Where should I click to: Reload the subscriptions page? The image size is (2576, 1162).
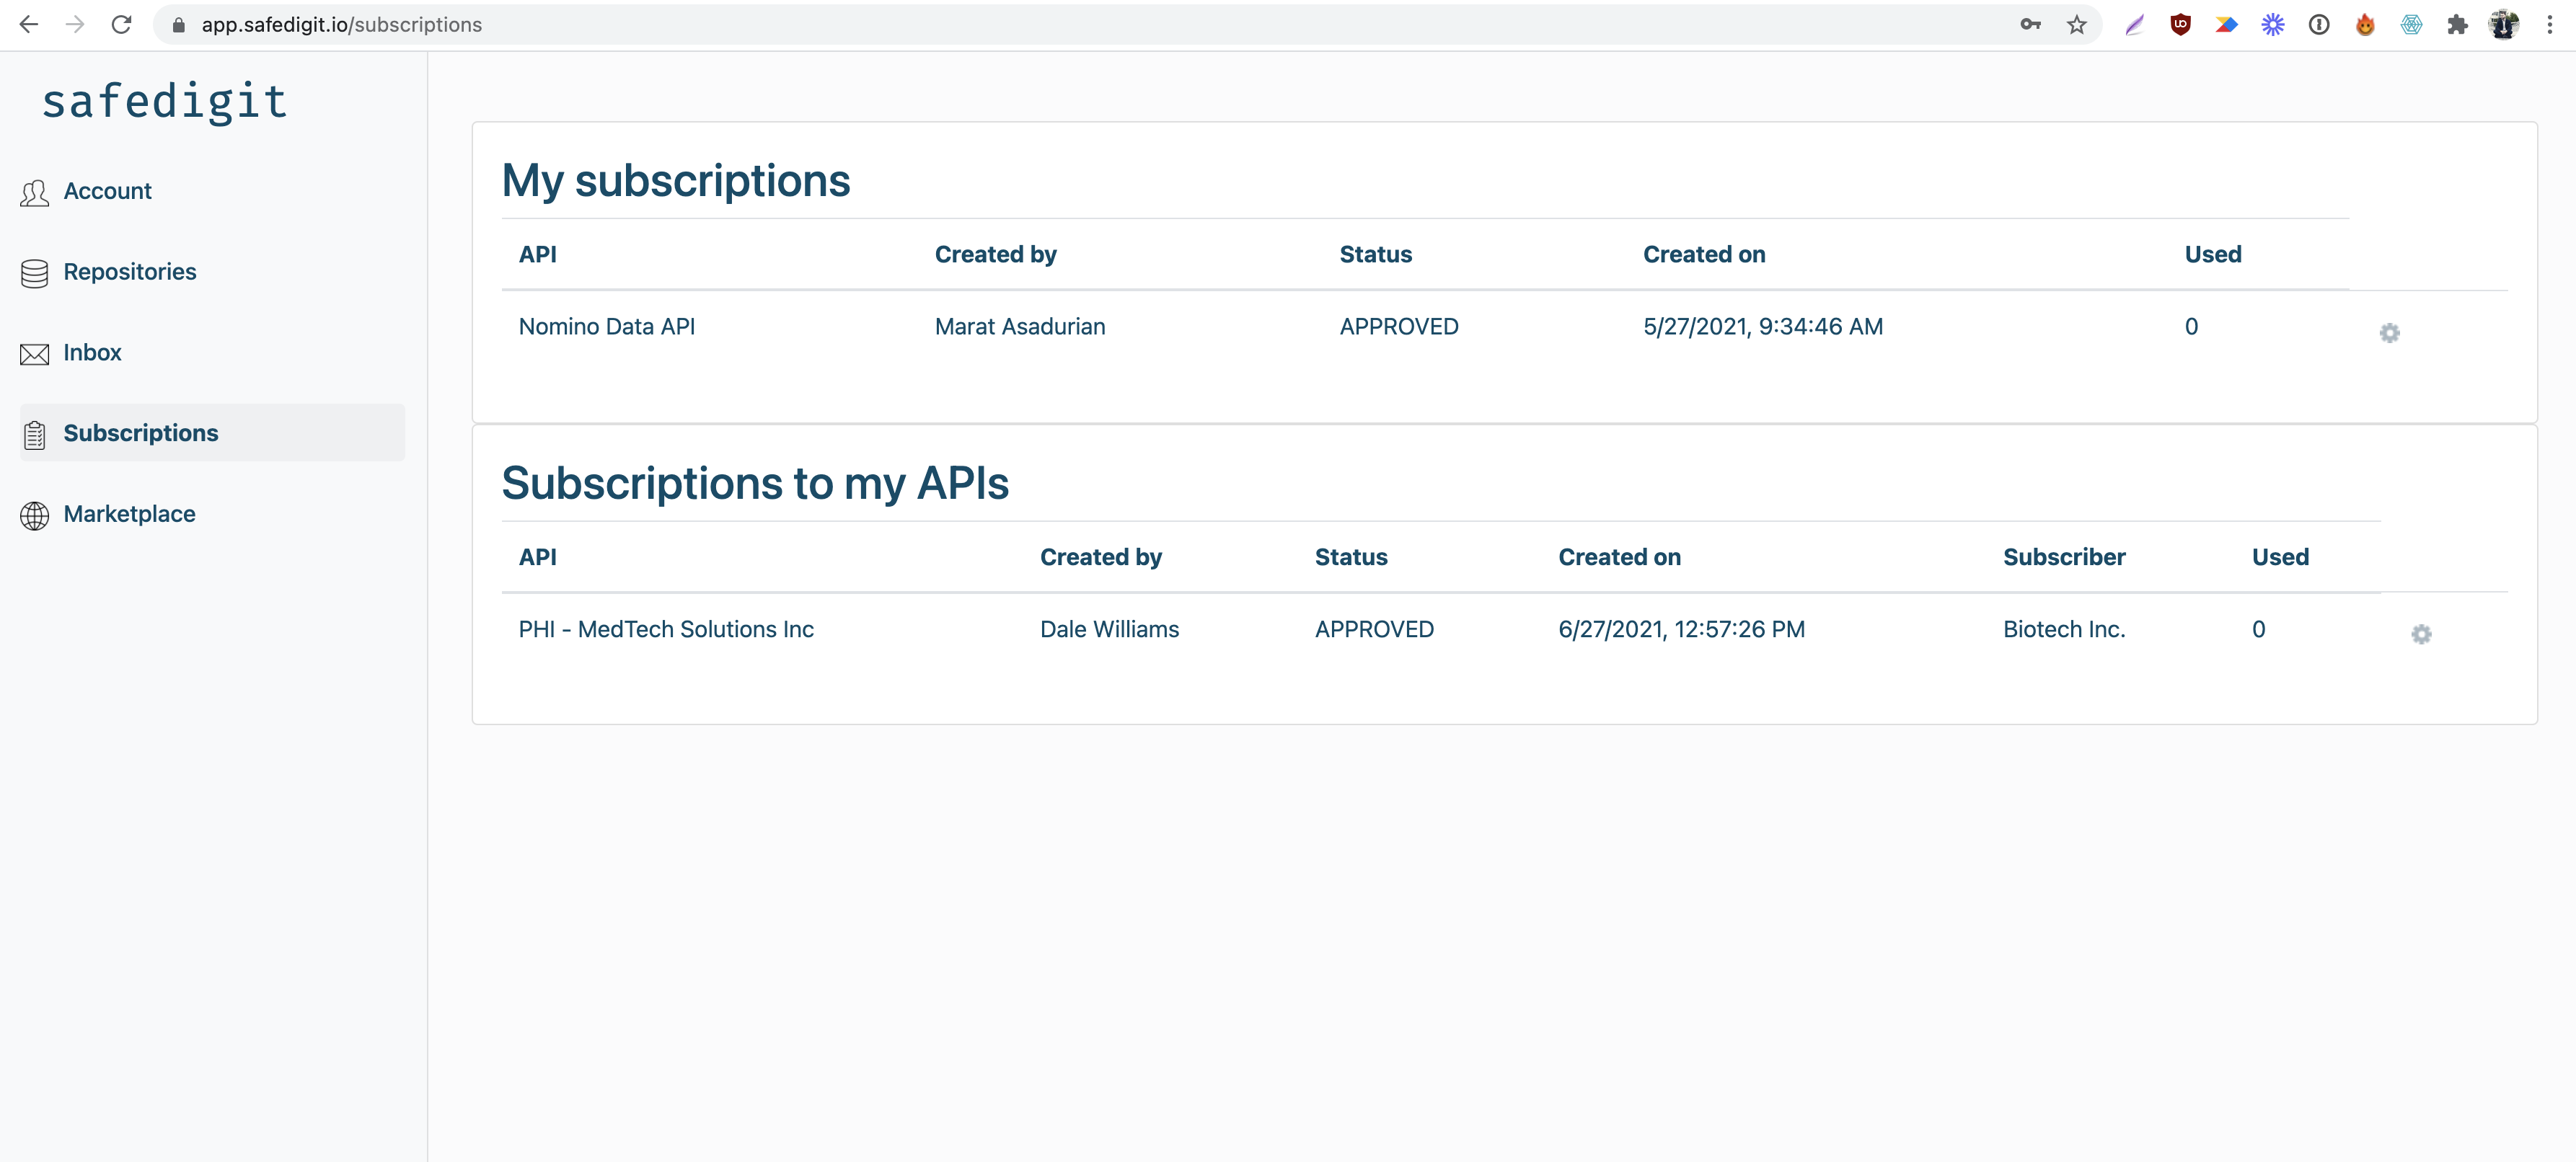coord(121,24)
